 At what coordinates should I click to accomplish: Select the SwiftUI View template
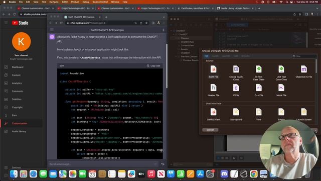point(213,114)
